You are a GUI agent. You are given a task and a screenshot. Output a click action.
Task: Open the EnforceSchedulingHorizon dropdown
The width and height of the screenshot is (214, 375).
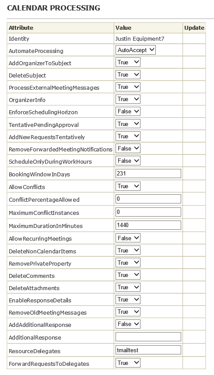coord(128,112)
